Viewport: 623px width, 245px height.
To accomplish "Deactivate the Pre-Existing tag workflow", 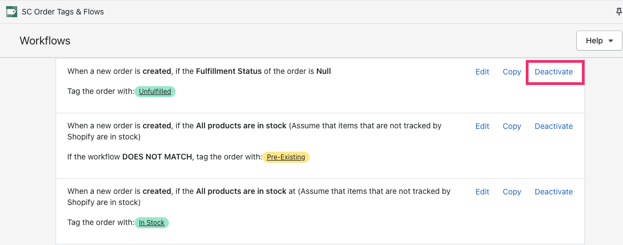I will tap(554, 126).
